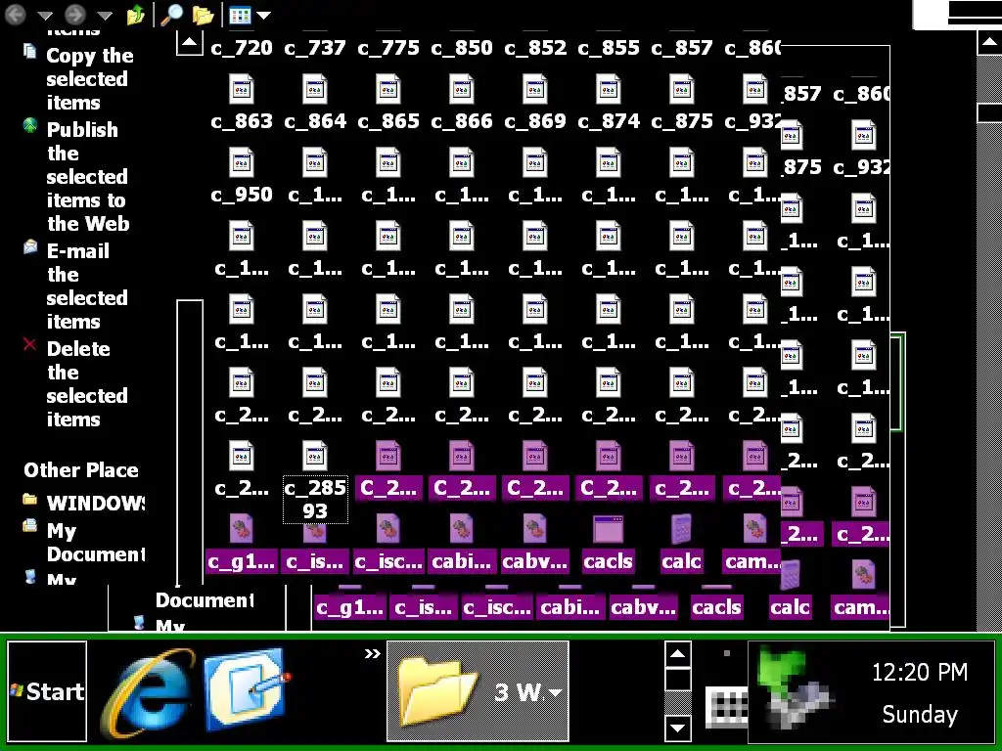Image resolution: width=1002 pixels, height=751 pixels.
Task: Click the c_720 file name
Action: click(x=242, y=47)
